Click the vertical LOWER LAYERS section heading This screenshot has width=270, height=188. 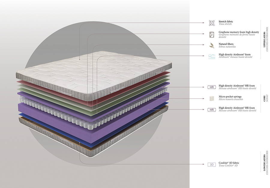click(265, 163)
